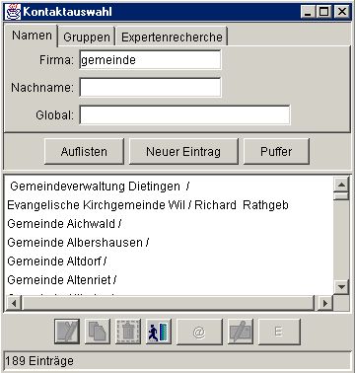Close the Kontaktauswahl window
The height and width of the screenshot is (373, 355).
(342, 12)
